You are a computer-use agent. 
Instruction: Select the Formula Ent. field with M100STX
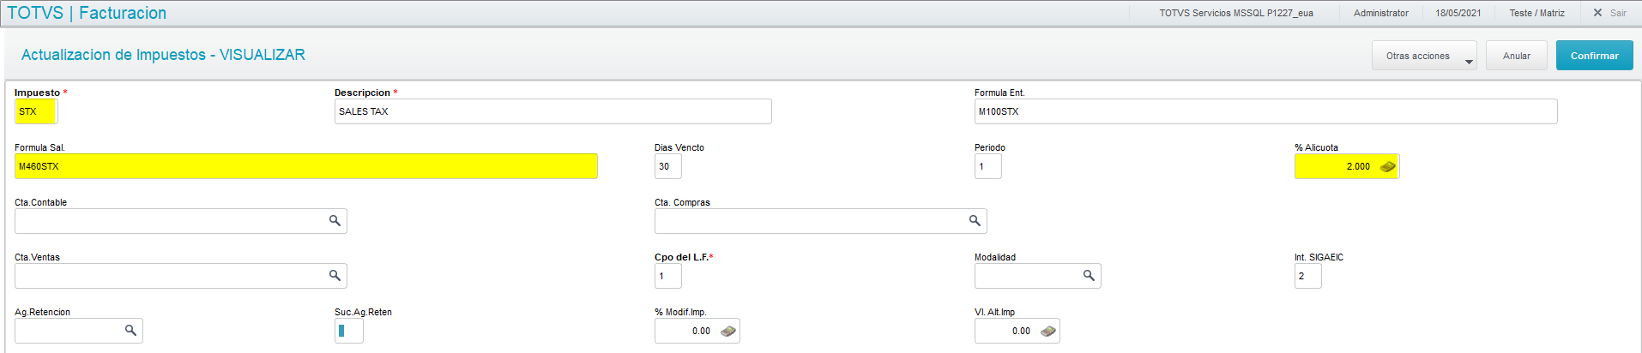click(x=1265, y=111)
